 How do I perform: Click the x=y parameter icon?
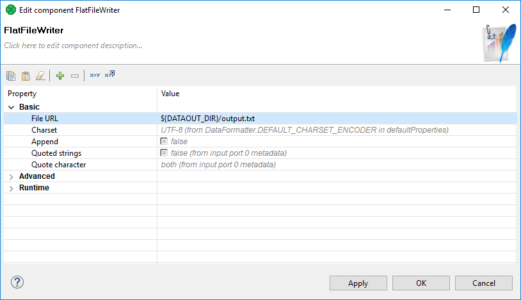pos(95,76)
